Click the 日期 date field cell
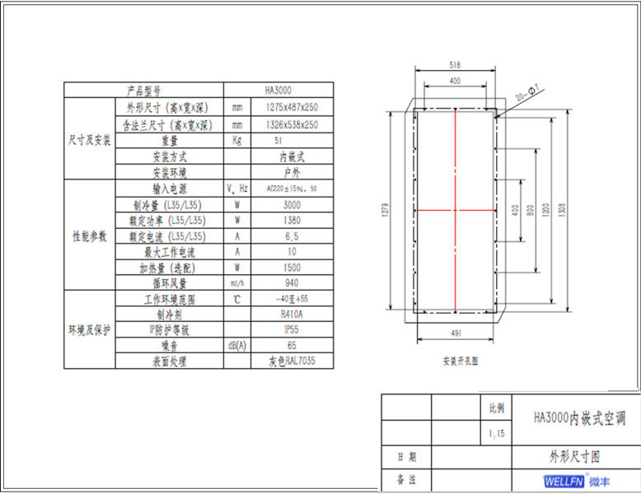This screenshot has width=641, height=494. click(x=406, y=457)
